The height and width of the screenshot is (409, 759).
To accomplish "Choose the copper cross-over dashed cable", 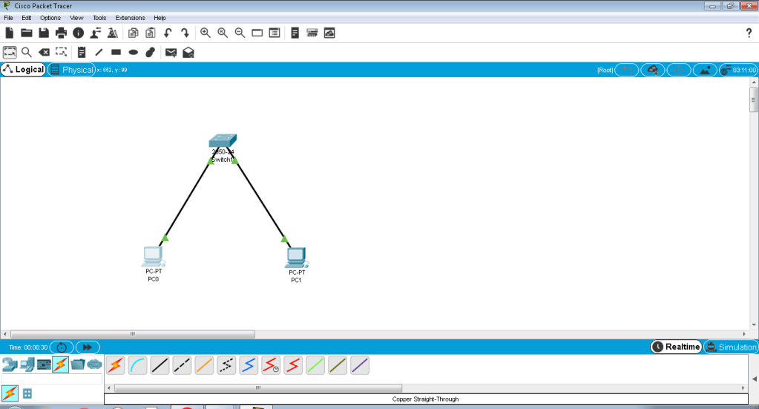I will click(x=182, y=365).
